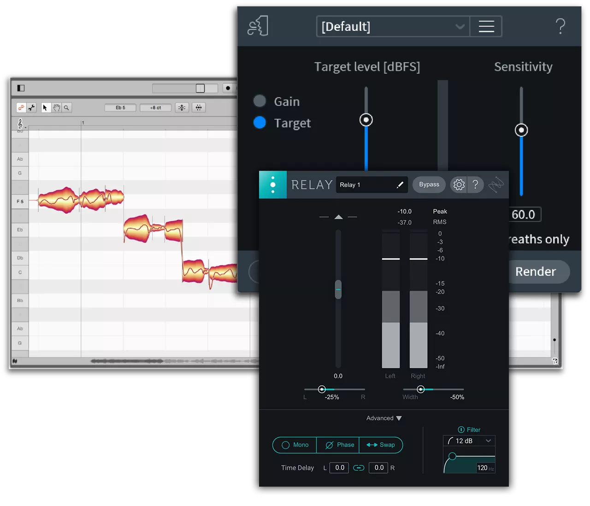Open Relay help question mark icon

click(x=475, y=185)
